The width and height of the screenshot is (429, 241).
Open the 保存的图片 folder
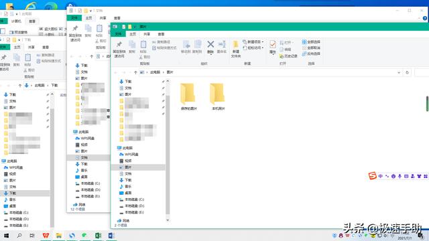[x=188, y=97]
